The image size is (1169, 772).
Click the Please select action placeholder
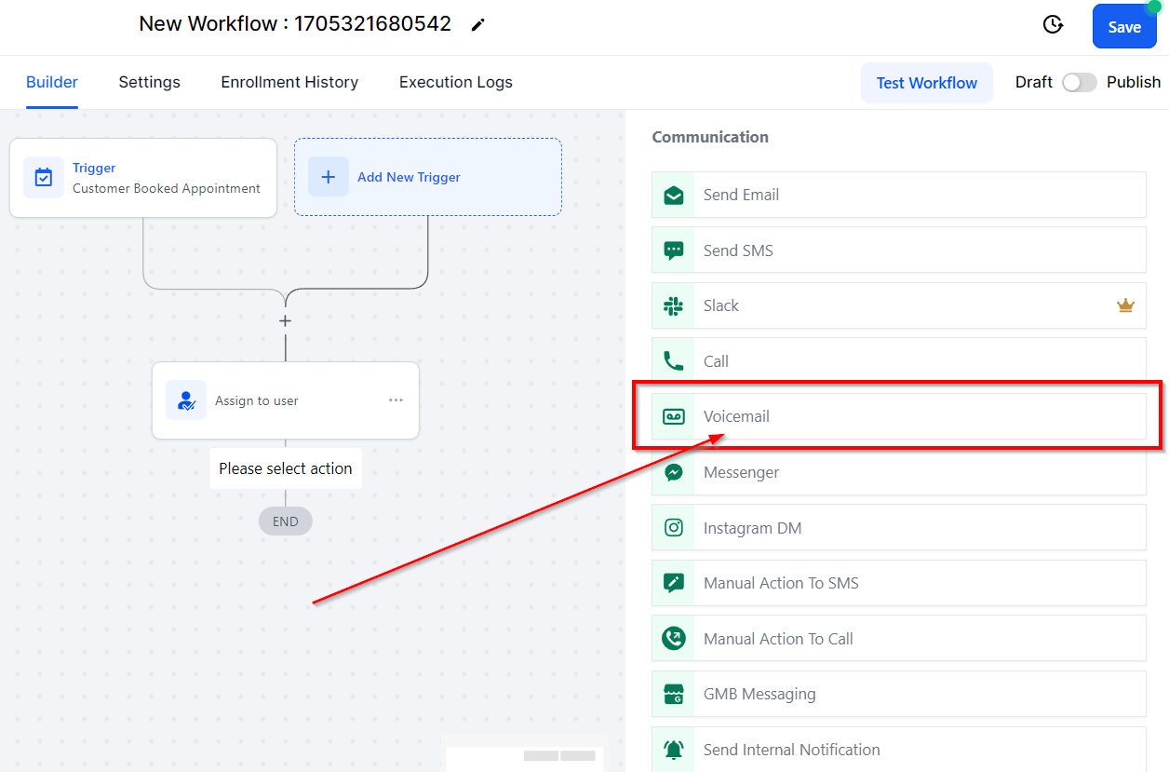(x=286, y=468)
